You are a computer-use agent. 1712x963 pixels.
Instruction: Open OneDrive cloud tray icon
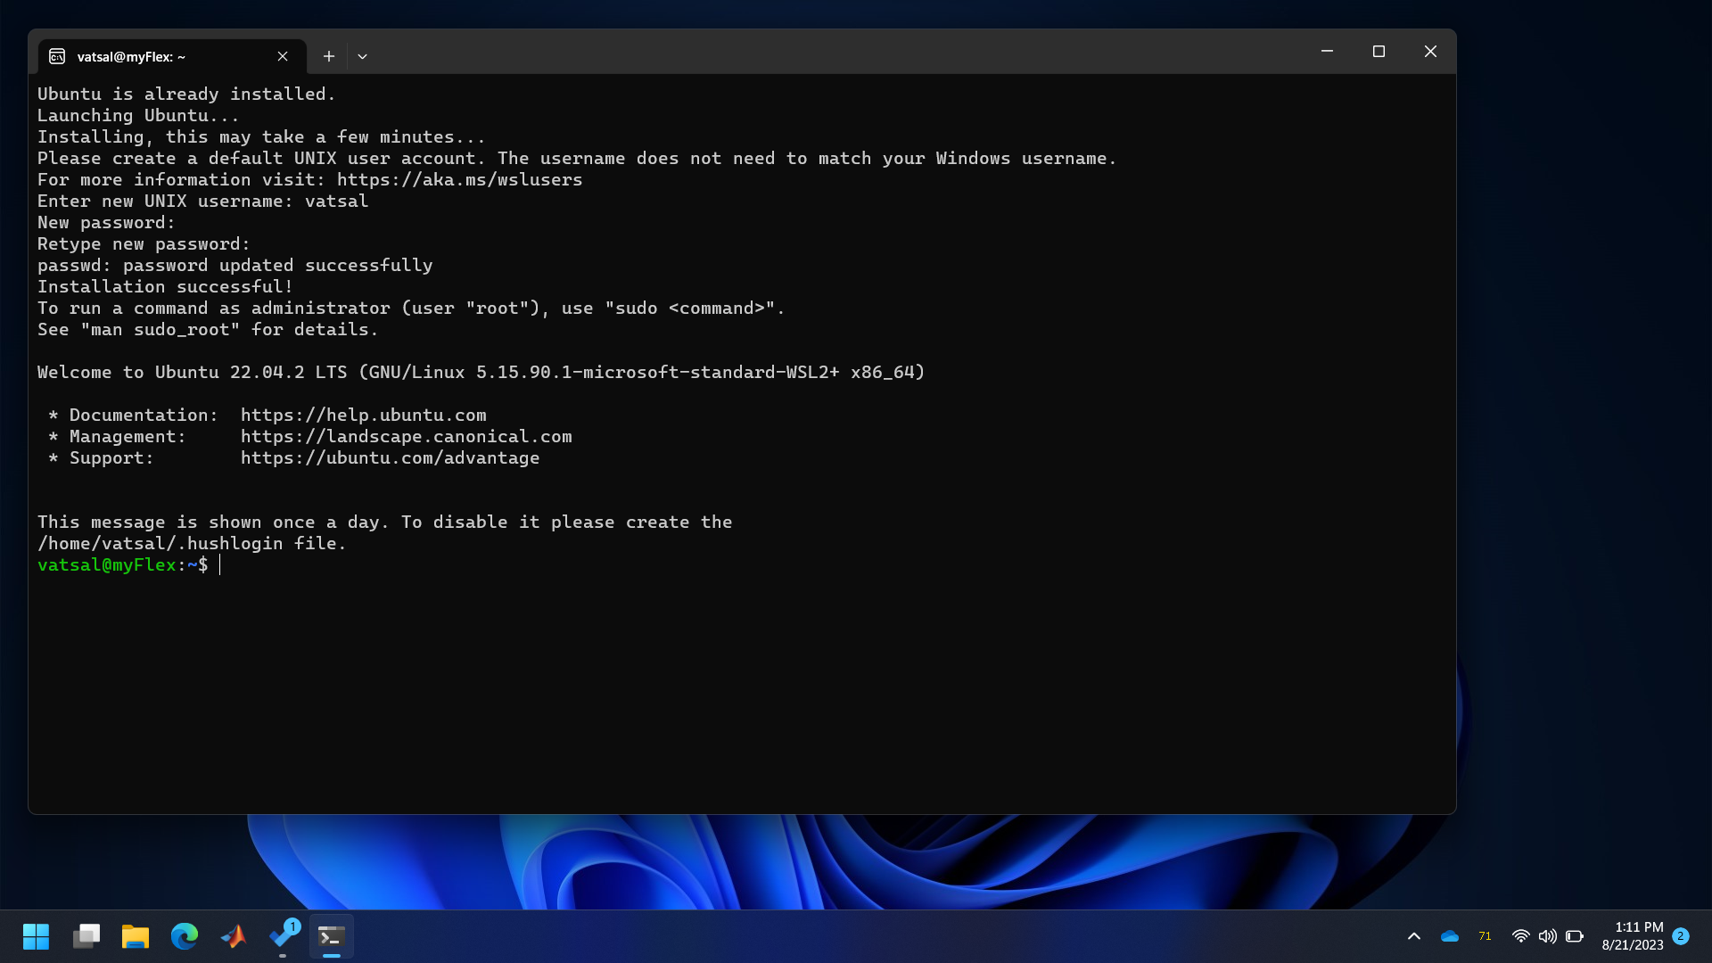pyautogui.click(x=1450, y=936)
